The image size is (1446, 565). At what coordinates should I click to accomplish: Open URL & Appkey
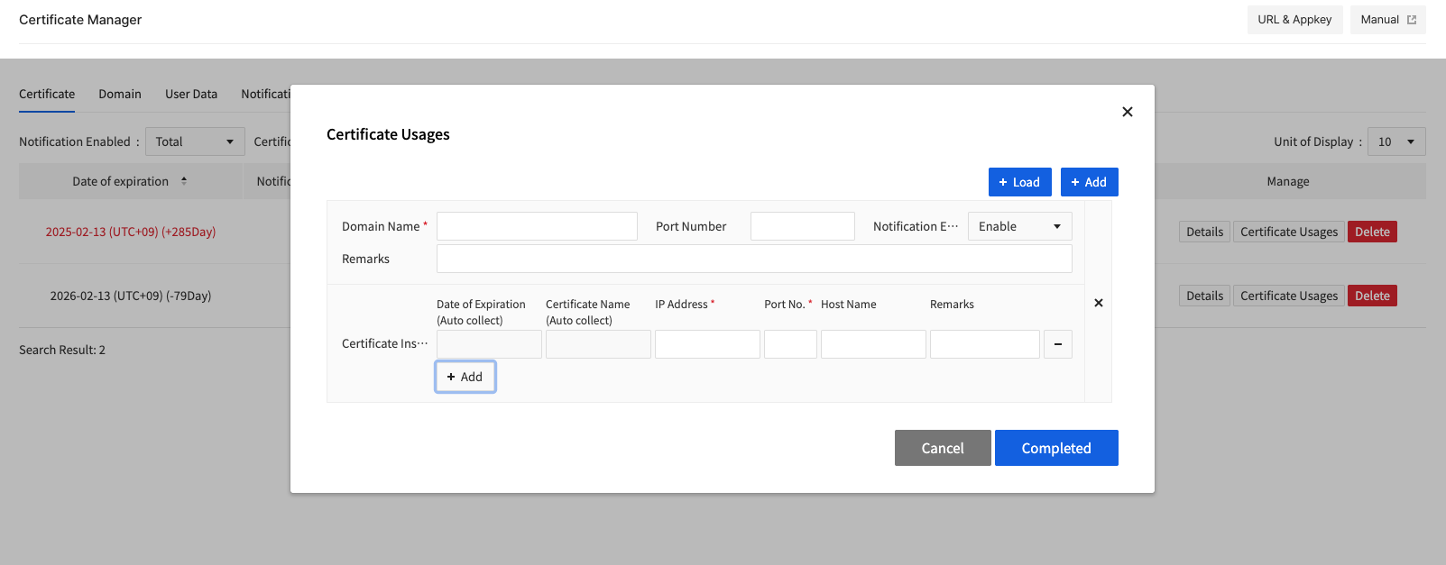click(1294, 20)
